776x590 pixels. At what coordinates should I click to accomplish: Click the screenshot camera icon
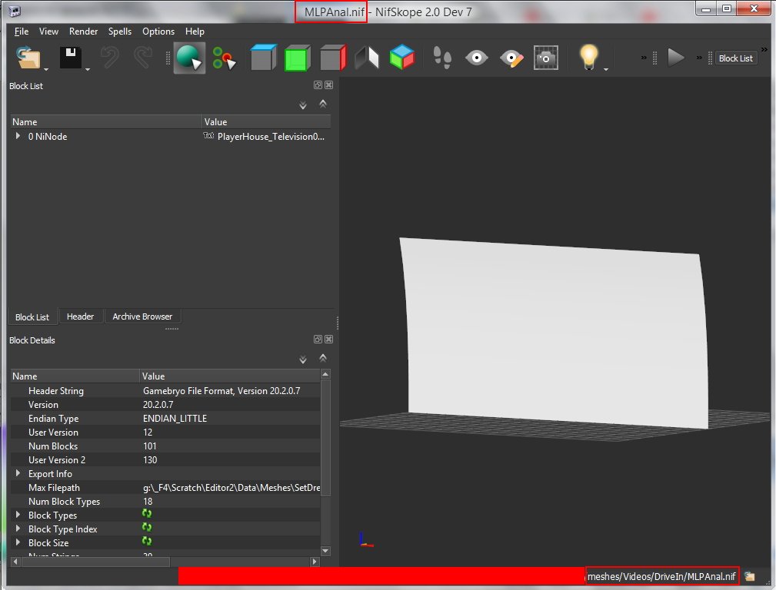pyautogui.click(x=546, y=58)
